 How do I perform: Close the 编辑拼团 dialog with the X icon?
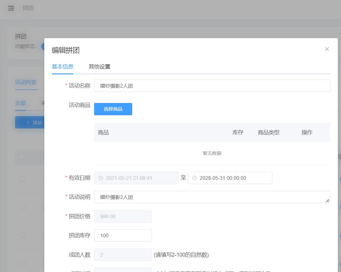tap(327, 49)
